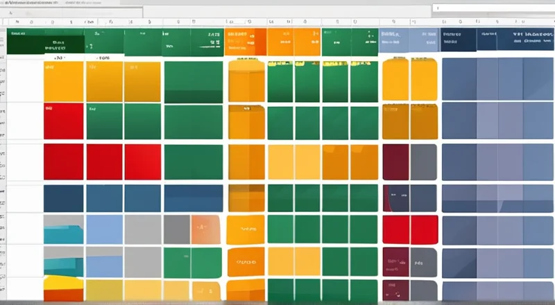Click the empty white cell left of the yellow cell

tap(24, 82)
